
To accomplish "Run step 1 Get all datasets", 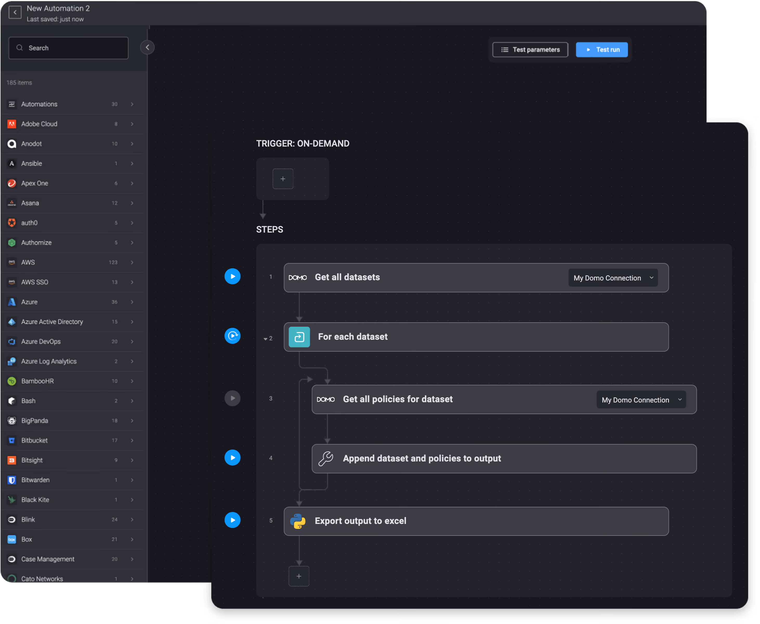I will point(233,277).
